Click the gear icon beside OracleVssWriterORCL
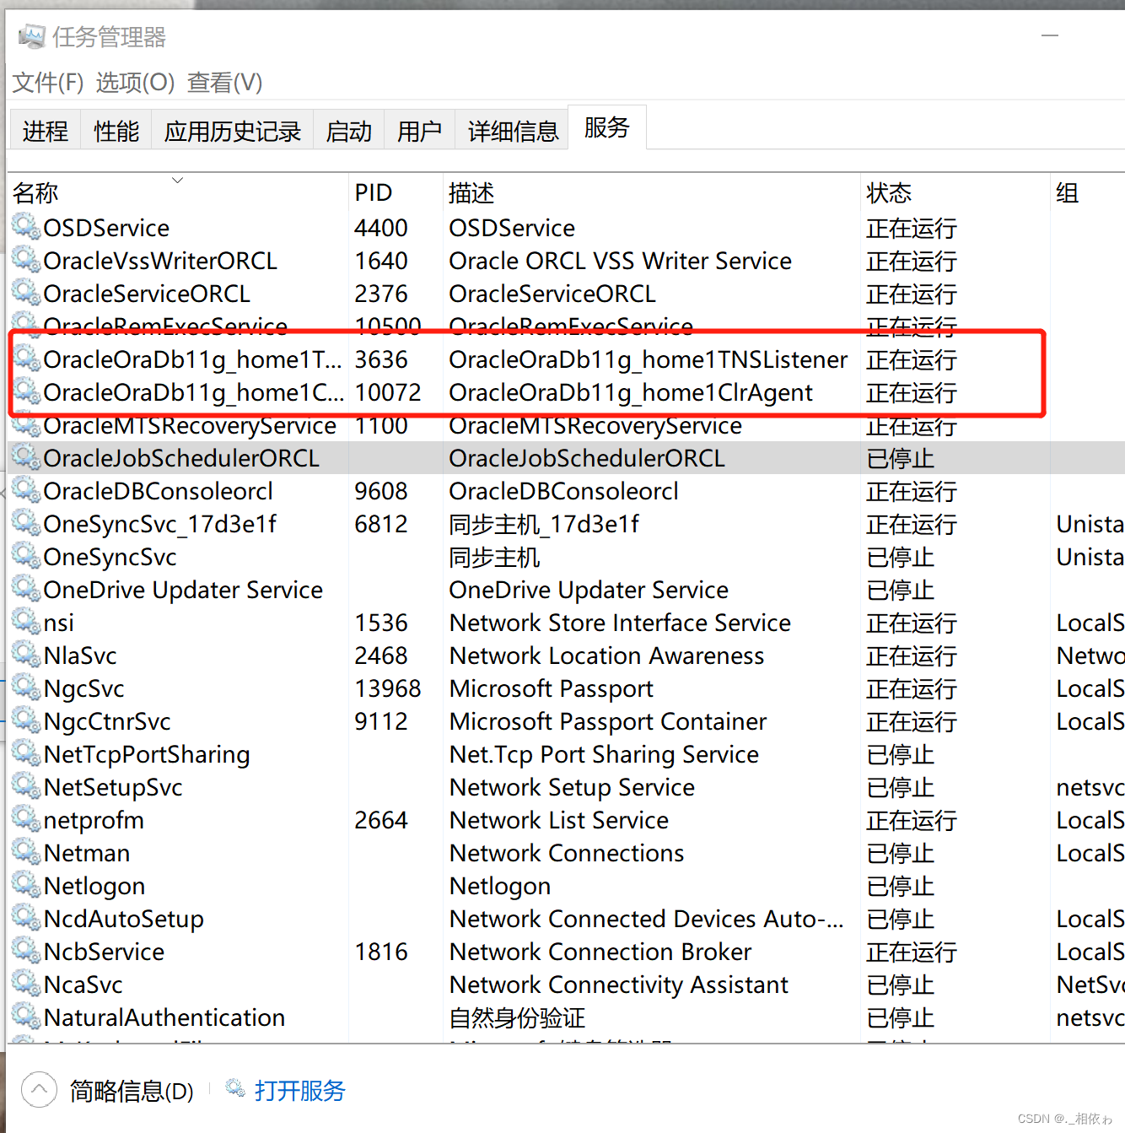The width and height of the screenshot is (1125, 1133). point(26,259)
